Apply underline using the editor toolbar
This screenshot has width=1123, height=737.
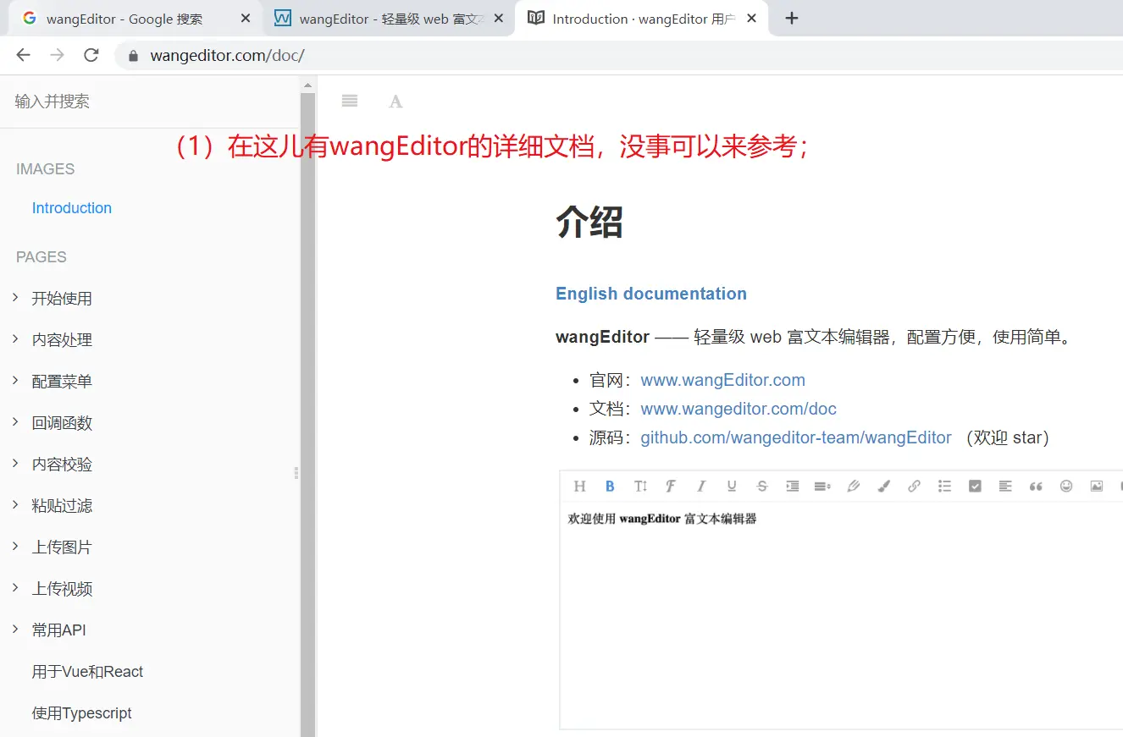coord(732,486)
